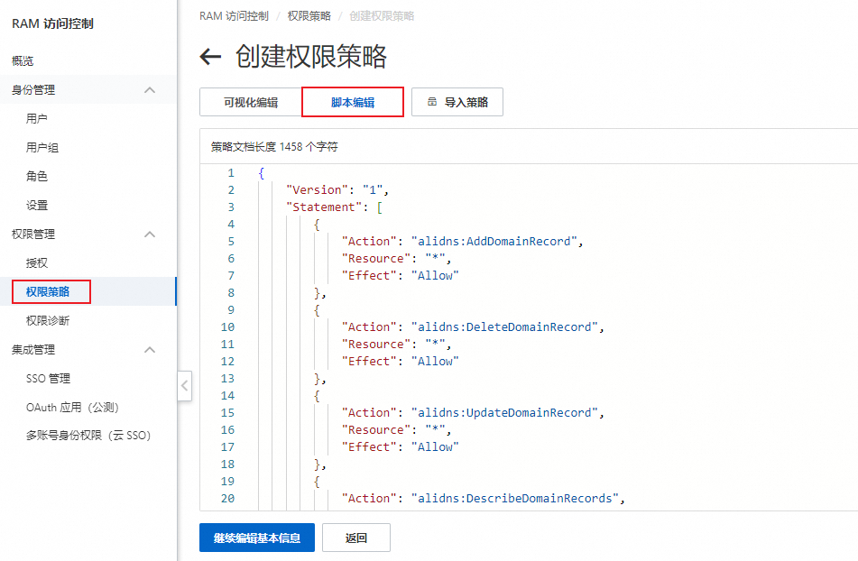Image resolution: width=858 pixels, height=561 pixels.
Task: Click the 策略文档长度 1458 个字符 text
Action: [x=274, y=146]
